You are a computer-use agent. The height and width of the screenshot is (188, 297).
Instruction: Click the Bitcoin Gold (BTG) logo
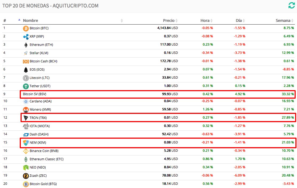[26, 184]
